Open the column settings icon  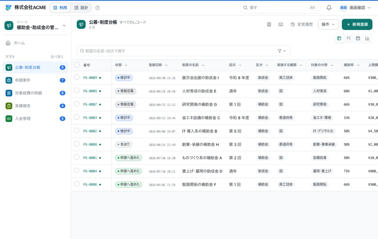(x=269, y=25)
